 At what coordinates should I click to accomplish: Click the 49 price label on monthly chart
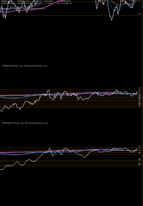(140, 146)
